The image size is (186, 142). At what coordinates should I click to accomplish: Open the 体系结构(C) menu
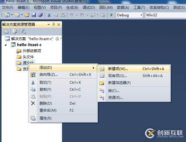pyautogui.click(x=159, y=8)
